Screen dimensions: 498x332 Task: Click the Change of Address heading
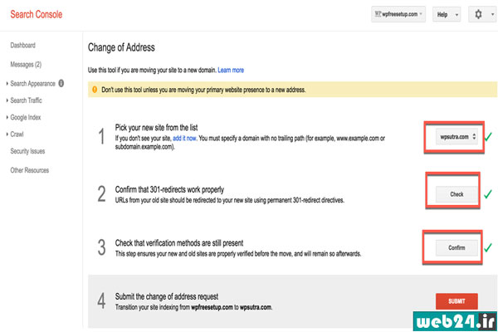point(121,47)
